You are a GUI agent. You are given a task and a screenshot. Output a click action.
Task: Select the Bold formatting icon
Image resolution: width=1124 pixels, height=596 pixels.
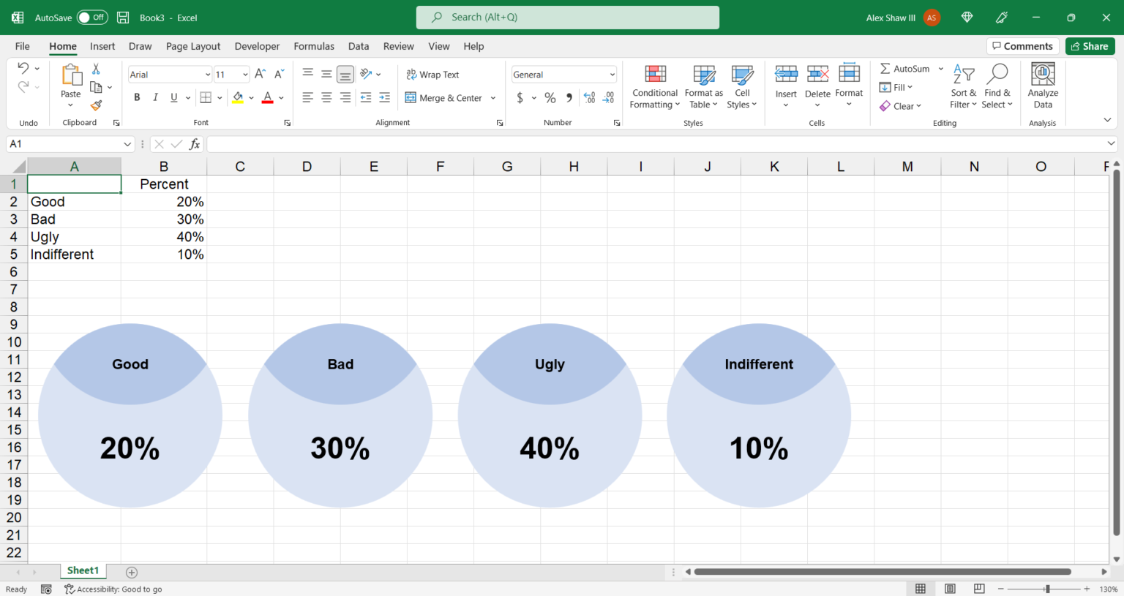(137, 97)
